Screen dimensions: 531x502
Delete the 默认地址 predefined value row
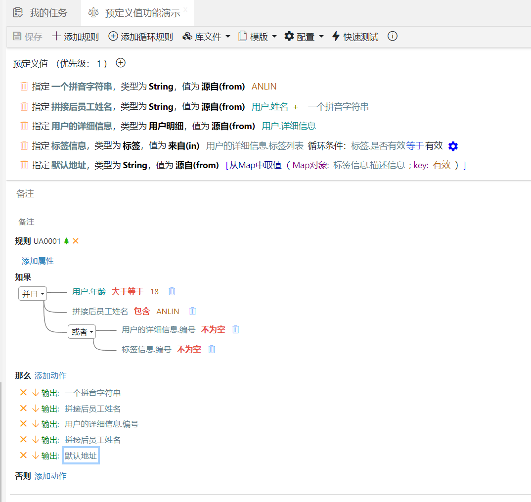coord(24,165)
